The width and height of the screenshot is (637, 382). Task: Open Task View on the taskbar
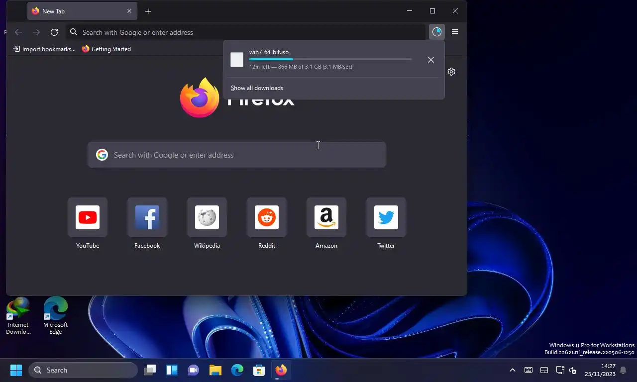[150, 370]
